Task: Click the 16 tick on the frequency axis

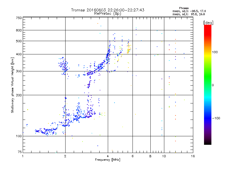Action: pyautogui.click(x=192, y=156)
